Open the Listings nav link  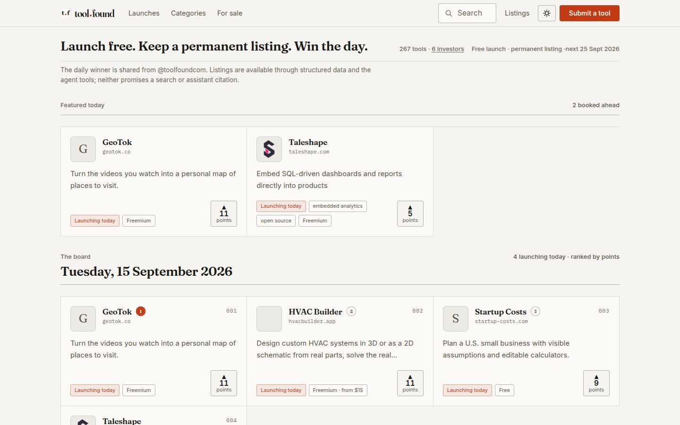(x=517, y=13)
